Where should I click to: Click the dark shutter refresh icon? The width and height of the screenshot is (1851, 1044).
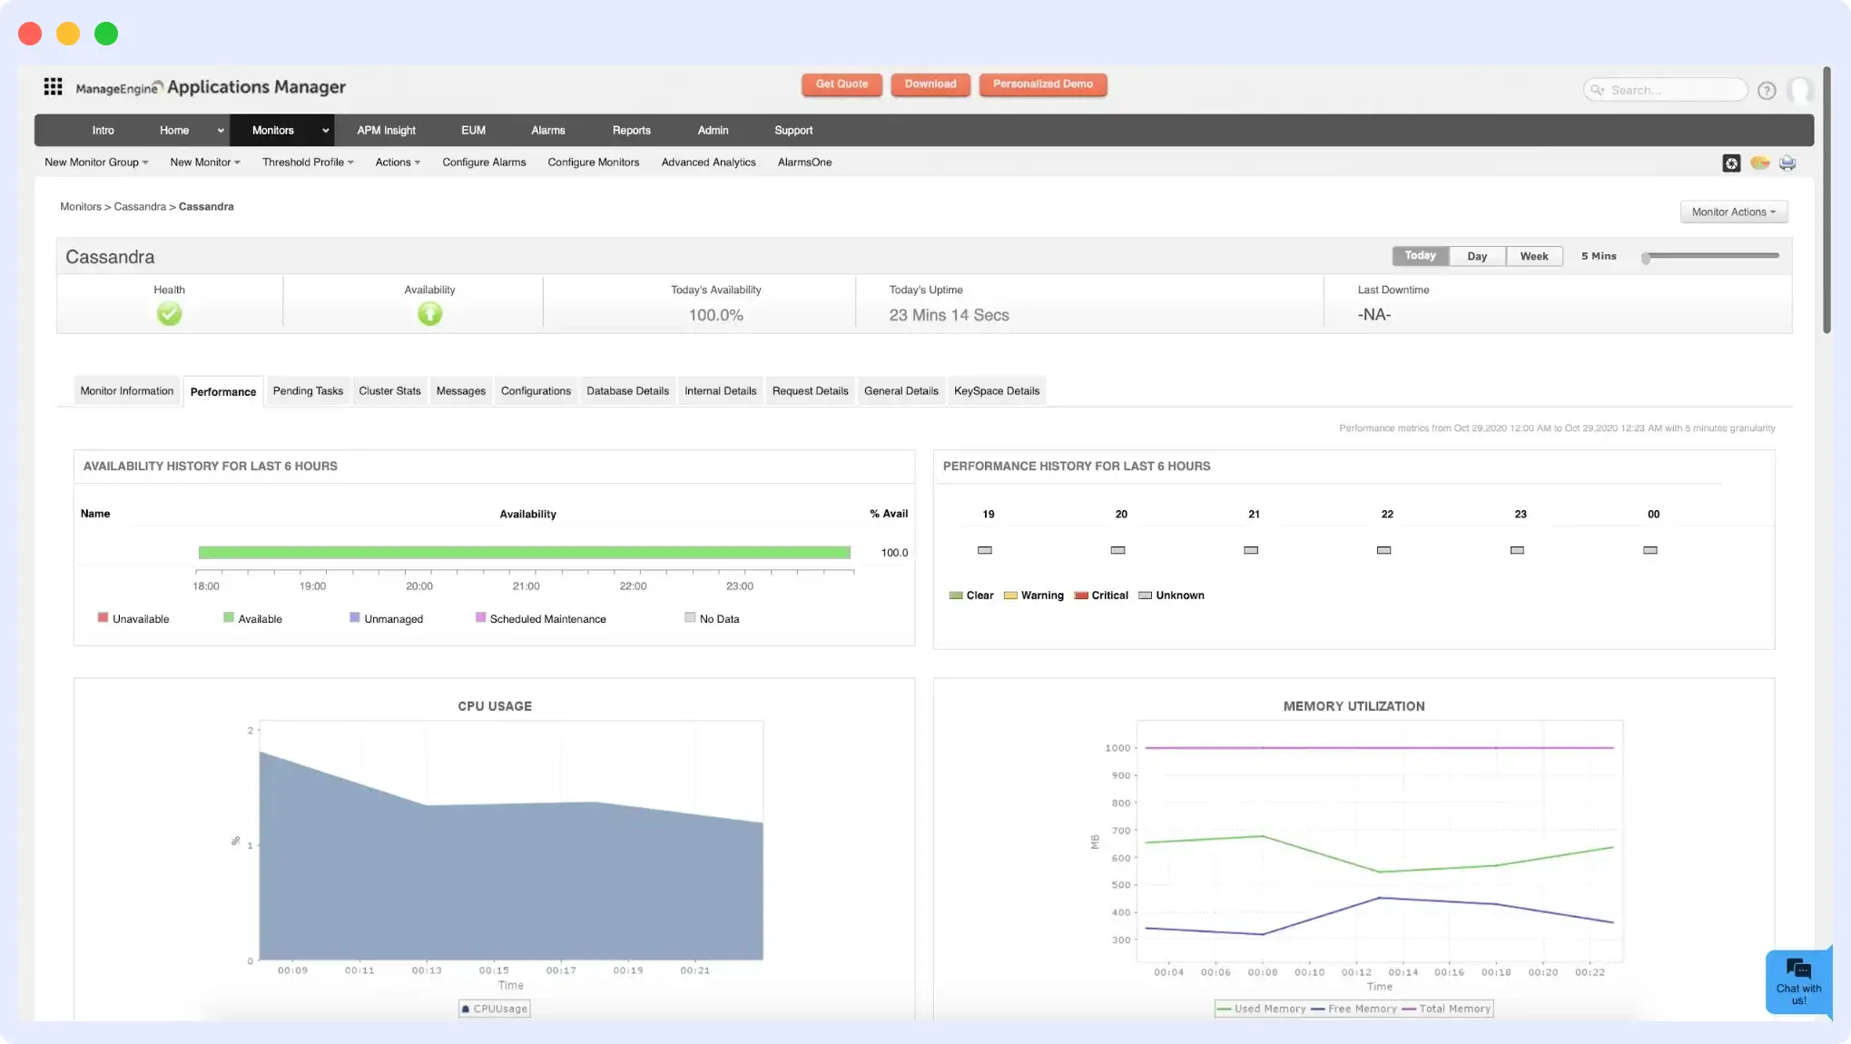tap(1729, 163)
